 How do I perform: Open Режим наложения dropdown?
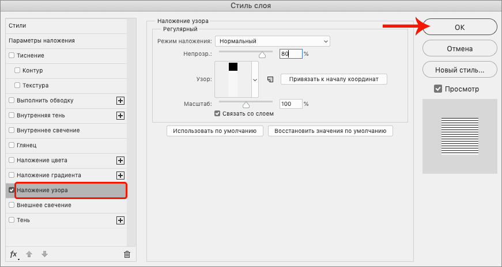click(x=272, y=41)
